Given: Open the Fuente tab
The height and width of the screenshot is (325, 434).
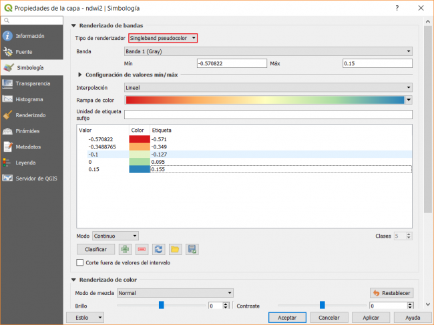Looking at the screenshot, I should point(32,52).
